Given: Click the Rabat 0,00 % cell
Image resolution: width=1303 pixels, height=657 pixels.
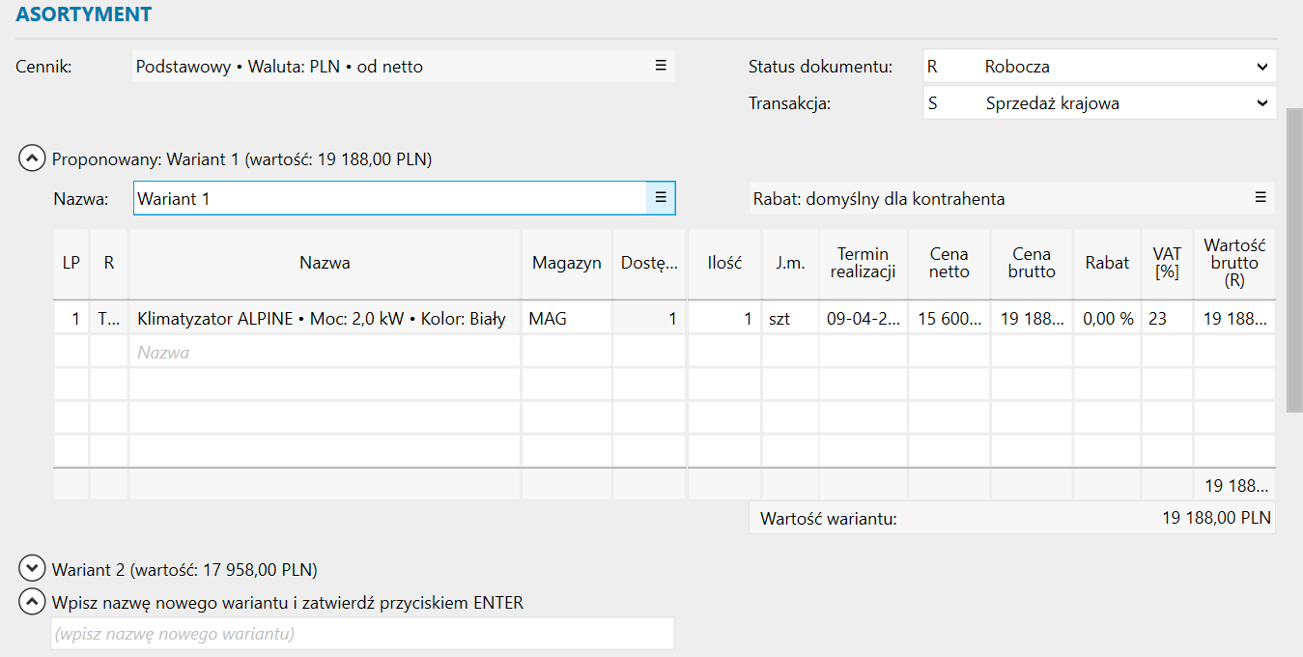Looking at the screenshot, I should (1107, 319).
